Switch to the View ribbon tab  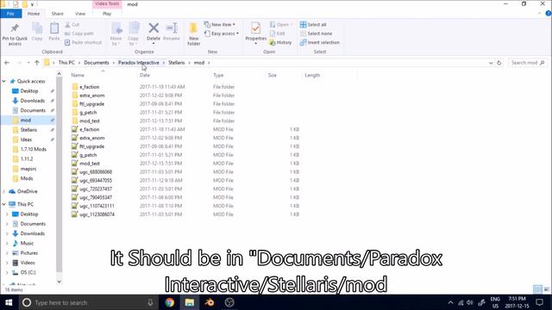pyautogui.click(x=80, y=14)
